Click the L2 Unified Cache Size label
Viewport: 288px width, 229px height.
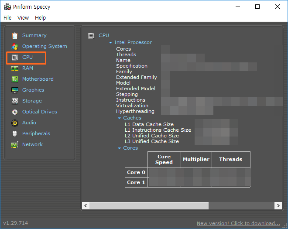tap(152, 136)
